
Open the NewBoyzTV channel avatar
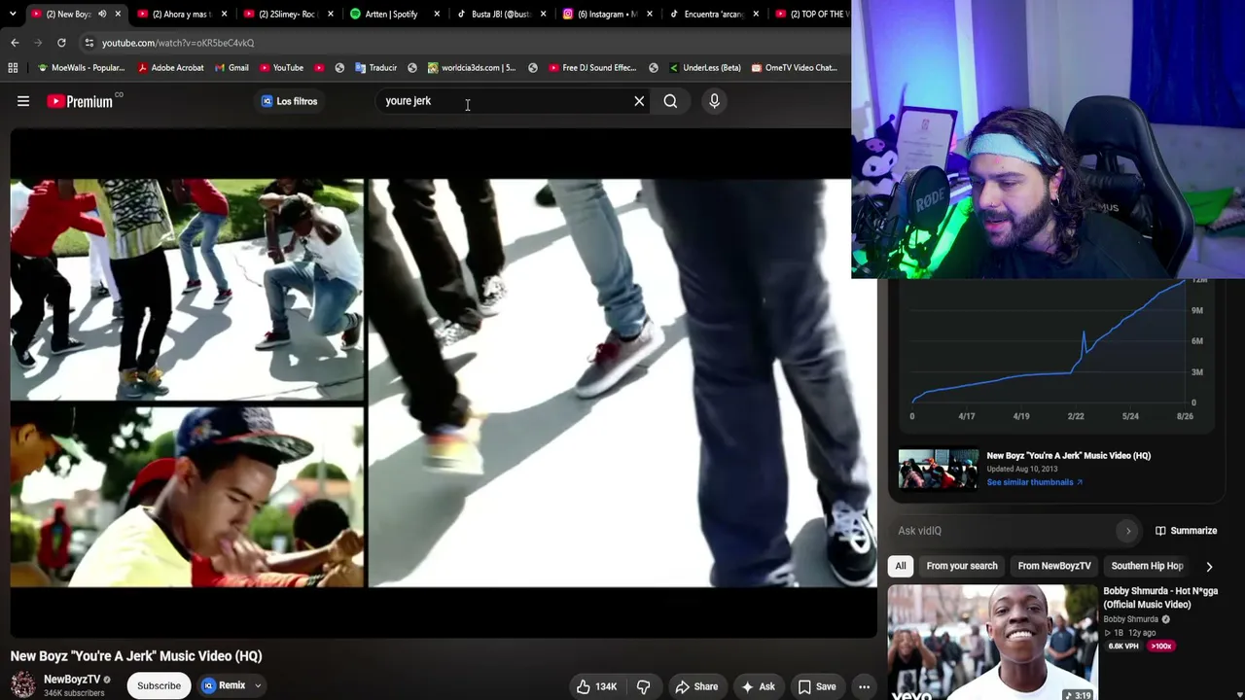pos(23,685)
